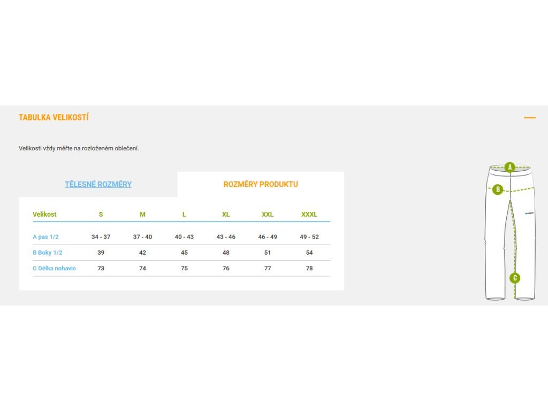This screenshot has height=411, width=548.
Task: Click waist value 37 - 40
Action: (142, 237)
